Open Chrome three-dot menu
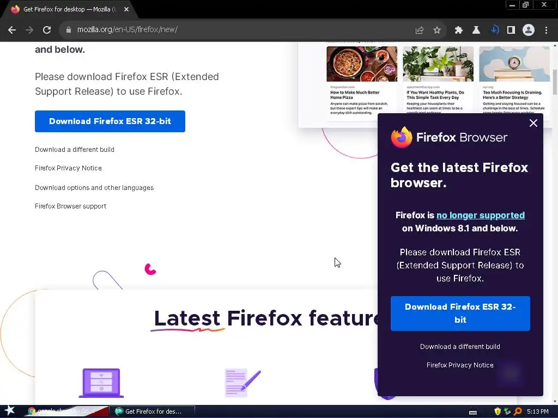The image size is (558, 418). tap(546, 30)
